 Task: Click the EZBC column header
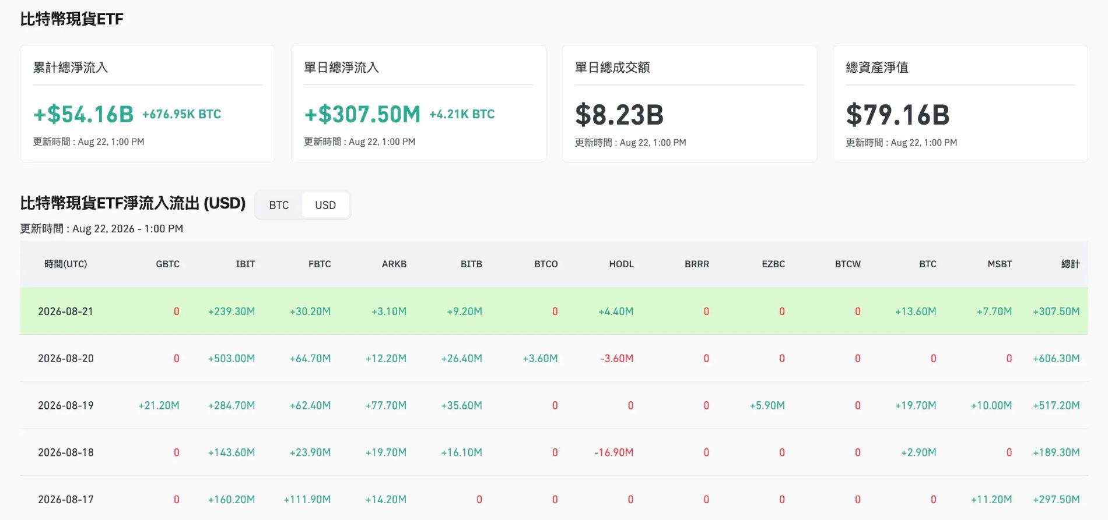click(773, 264)
